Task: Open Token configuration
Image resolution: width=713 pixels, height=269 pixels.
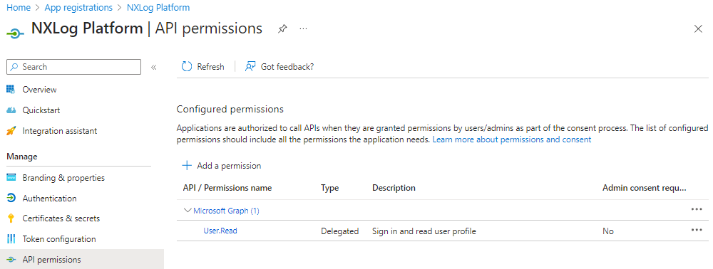Action: [x=59, y=239]
